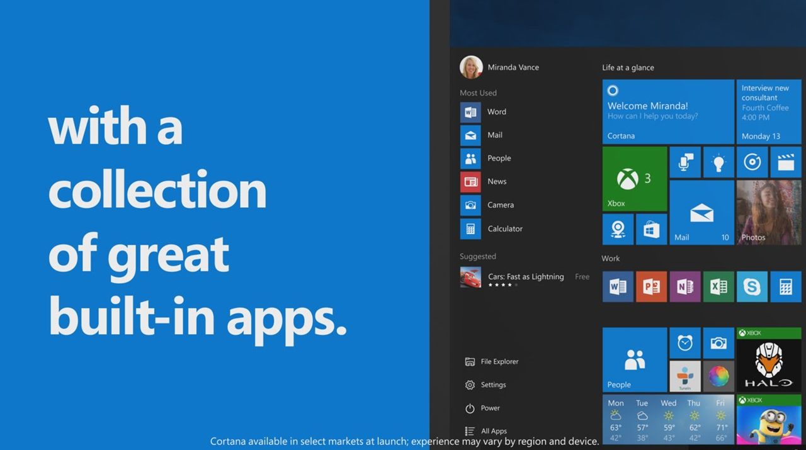Viewport: 806px width, 450px height.
Task: Open the TuneIn radio tile
Action: pos(685,376)
